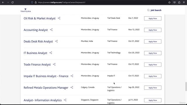This screenshot has width=187, height=105.
Task: Click 'Oct 20, 2022' date text
Action: tap(134, 52)
